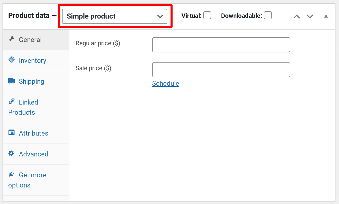Click the down arrow to move panel lower

[310, 17]
